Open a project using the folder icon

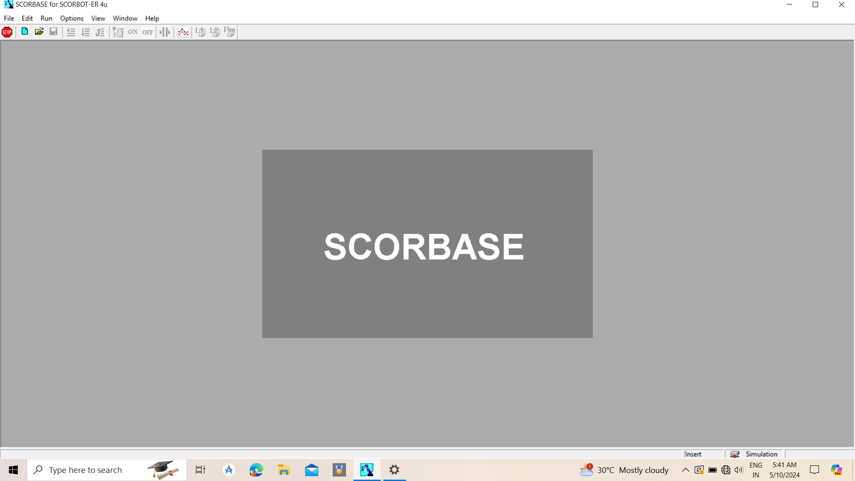pos(39,32)
